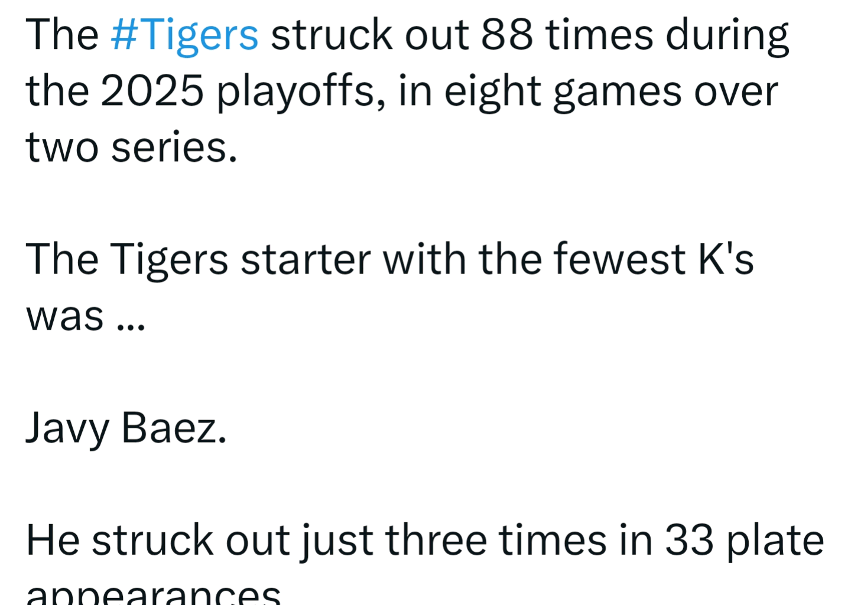This screenshot has width=851, height=605.
Task: Click the words 'The Tigers starter'
Action: (199, 259)
